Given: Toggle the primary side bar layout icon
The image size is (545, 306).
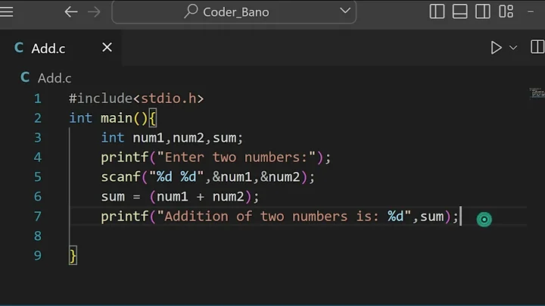Looking at the screenshot, I should tap(437, 11).
